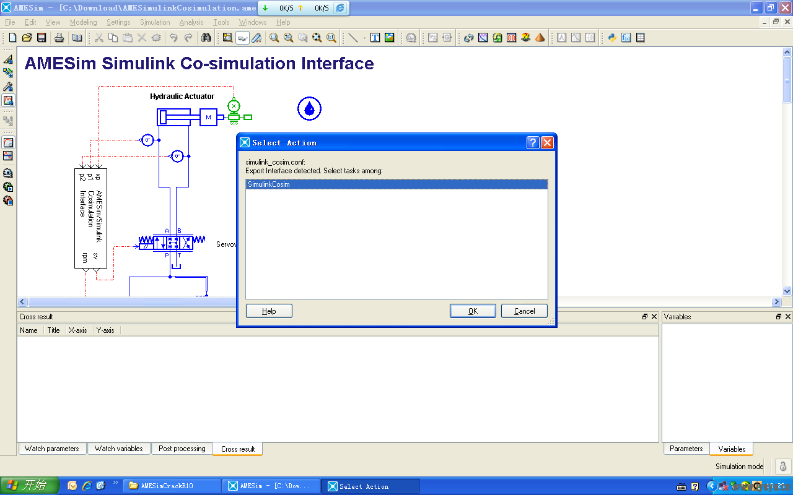Select the draw line tool
The height and width of the screenshot is (495, 793).
353,38
